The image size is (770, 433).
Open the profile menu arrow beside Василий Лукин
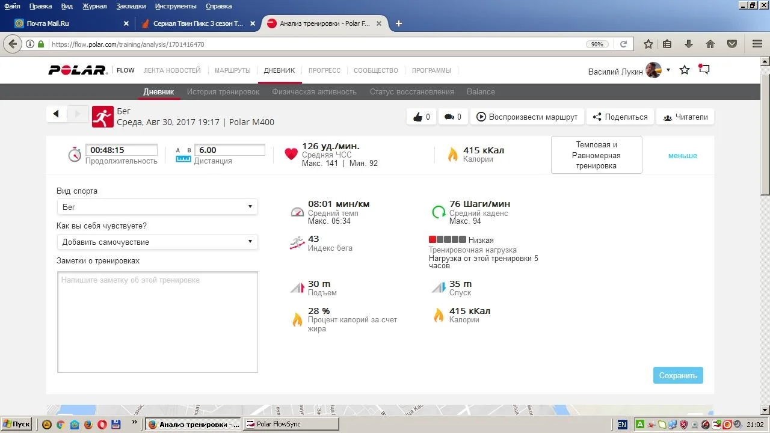point(668,70)
